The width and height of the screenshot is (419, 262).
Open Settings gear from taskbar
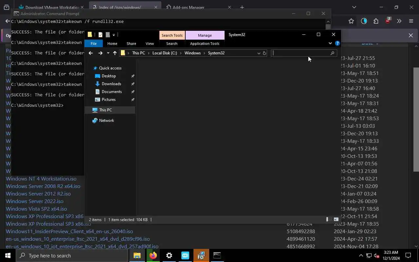[x=169, y=255]
